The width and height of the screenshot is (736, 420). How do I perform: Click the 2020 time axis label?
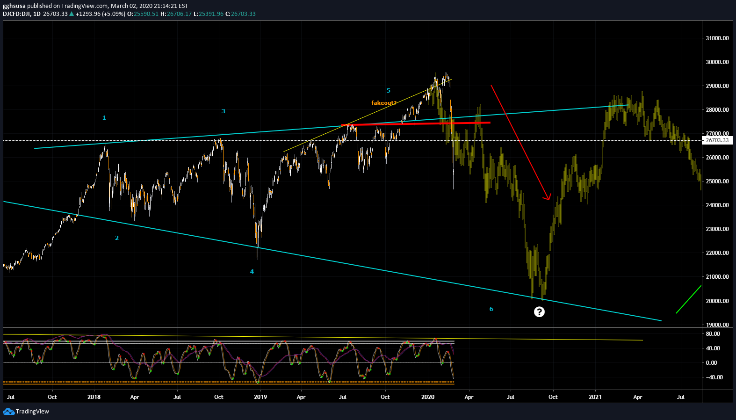click(x=428, y=397)
